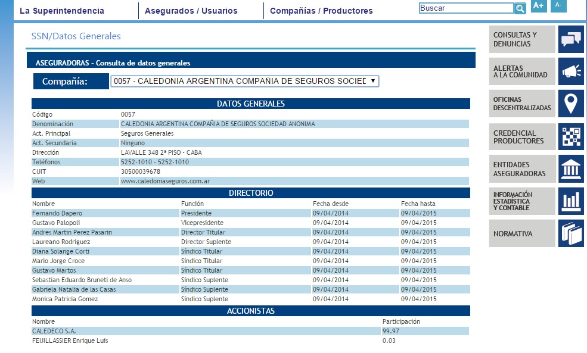Click the Normativa books icon
This screenshot has height=353, width=587.
[x=571, y=233]
